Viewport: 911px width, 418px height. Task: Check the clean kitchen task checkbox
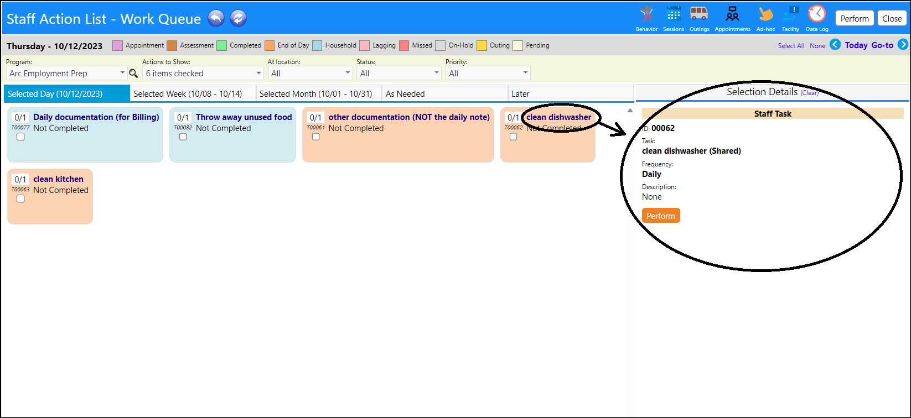pyautogui.click(x=20, y=198)
